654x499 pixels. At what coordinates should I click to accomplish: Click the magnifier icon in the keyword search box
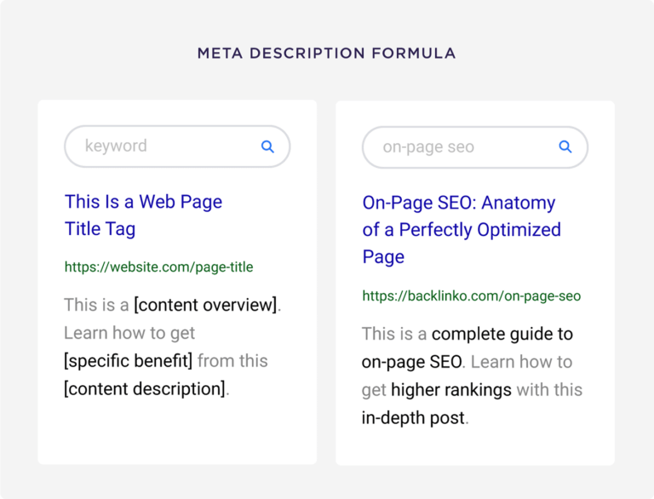click(267, 146)
